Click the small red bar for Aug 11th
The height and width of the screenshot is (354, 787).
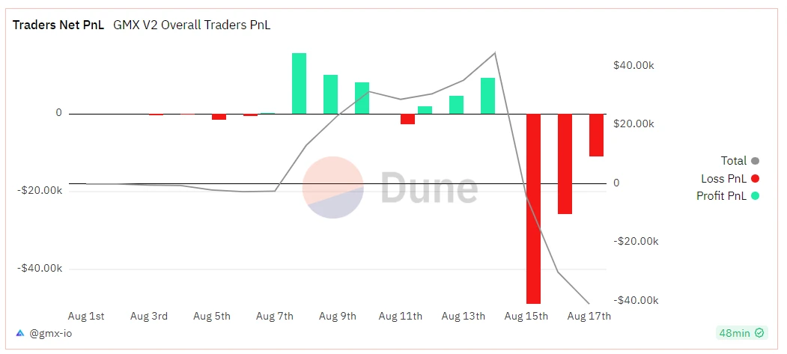[x=407, y=119]
